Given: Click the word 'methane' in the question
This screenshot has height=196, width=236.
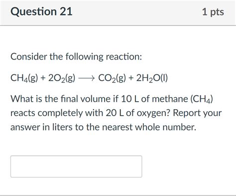Looking at the screenshot, I should point(170,99).
